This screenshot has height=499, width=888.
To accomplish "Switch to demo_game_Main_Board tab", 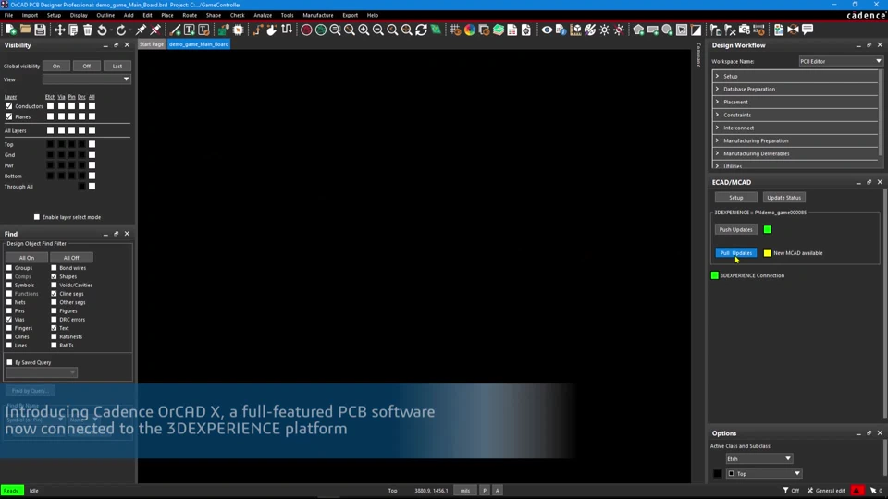I will tap(199, 44).
